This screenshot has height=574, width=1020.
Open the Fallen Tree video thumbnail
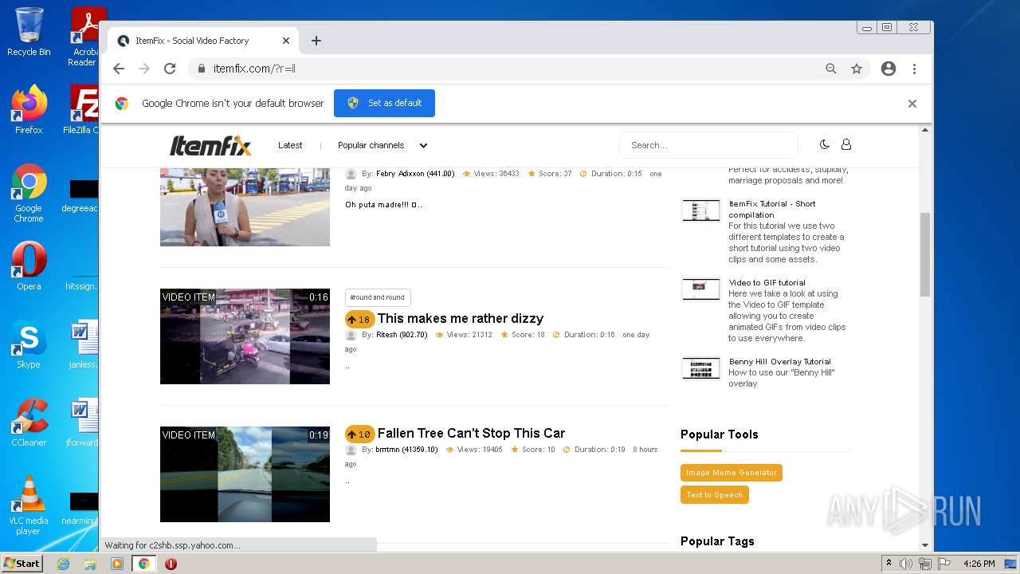pyautogui.click(x=245, y=474)
